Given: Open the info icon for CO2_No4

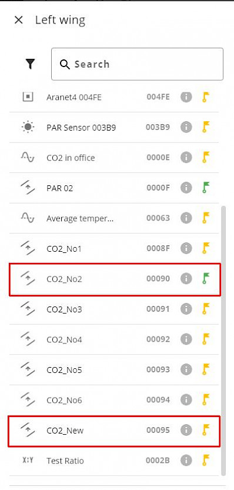Looking at the screenshot, I should (x=186, y=339).
